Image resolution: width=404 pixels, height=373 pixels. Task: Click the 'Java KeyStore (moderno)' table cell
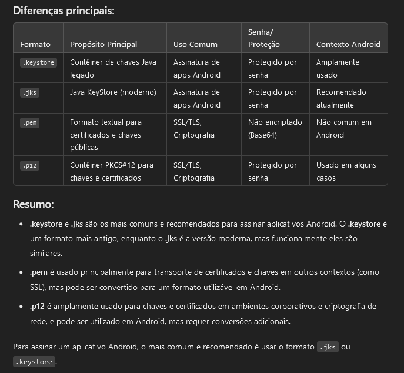pyautogui.click(x=113, y=92)
